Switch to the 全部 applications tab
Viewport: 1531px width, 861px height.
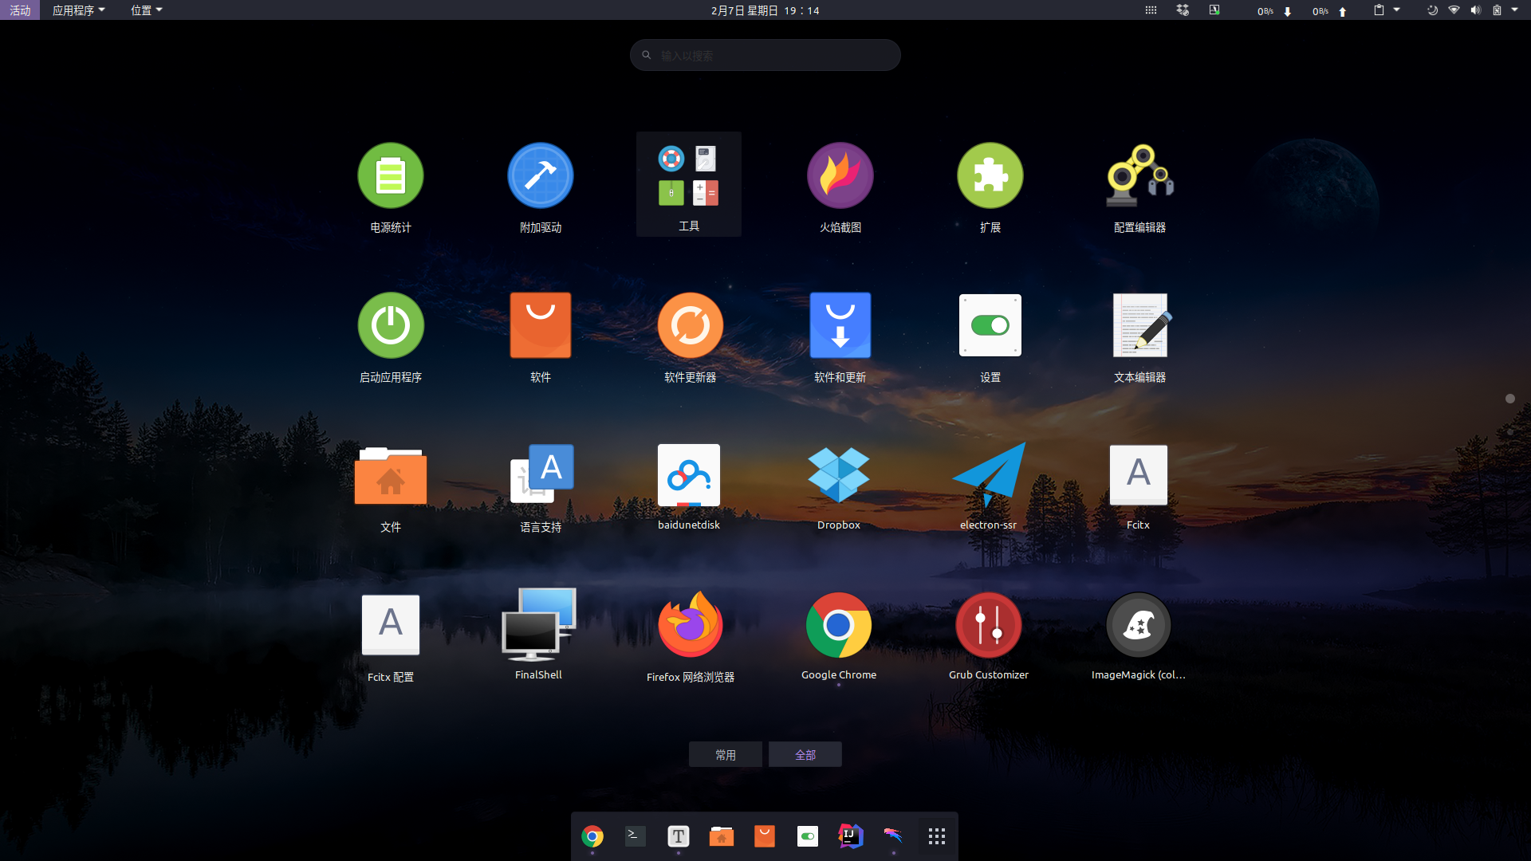pyautogui.click(x=805, y=754)
